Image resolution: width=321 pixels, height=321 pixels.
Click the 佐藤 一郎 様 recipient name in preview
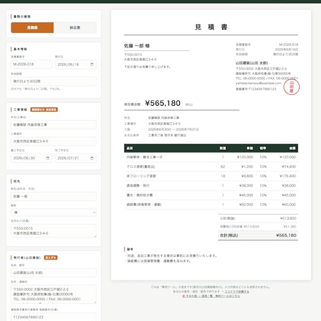pos(137,46)
